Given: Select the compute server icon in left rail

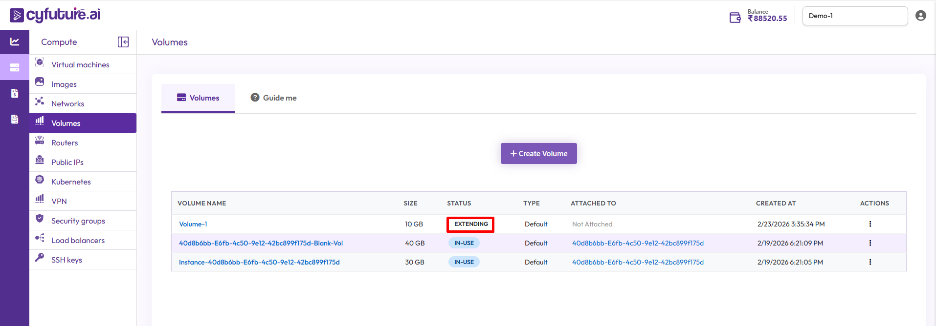Looking at the screenshot, I should [15, 67].
